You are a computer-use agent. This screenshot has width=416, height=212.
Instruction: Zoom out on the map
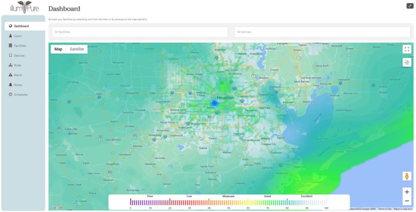[407, 201]
